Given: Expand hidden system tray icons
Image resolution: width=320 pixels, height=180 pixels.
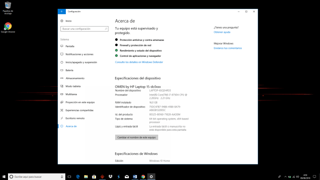Looking at the screenshot, I should point(285,177).
